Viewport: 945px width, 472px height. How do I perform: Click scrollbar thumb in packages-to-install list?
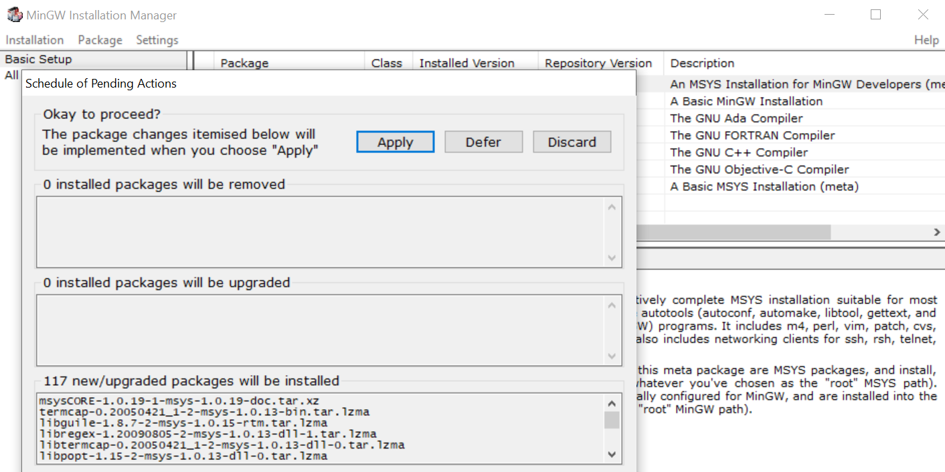pos(611,420)
